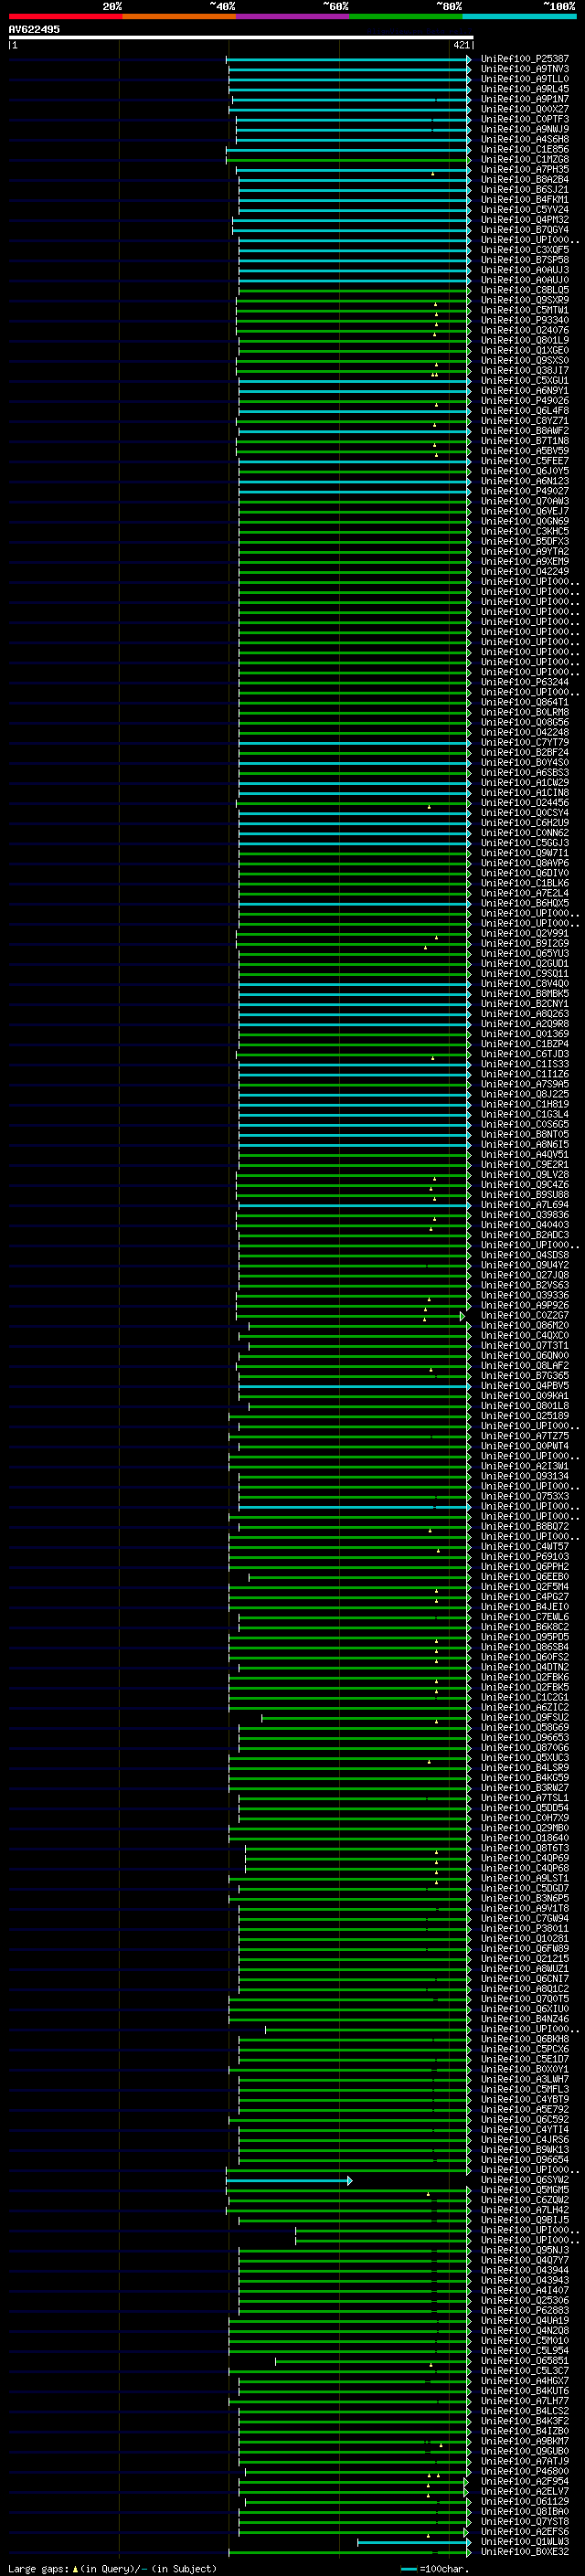
Task: Select the UniRef100_B4KUT6 label
Action: click(525, 2391)
